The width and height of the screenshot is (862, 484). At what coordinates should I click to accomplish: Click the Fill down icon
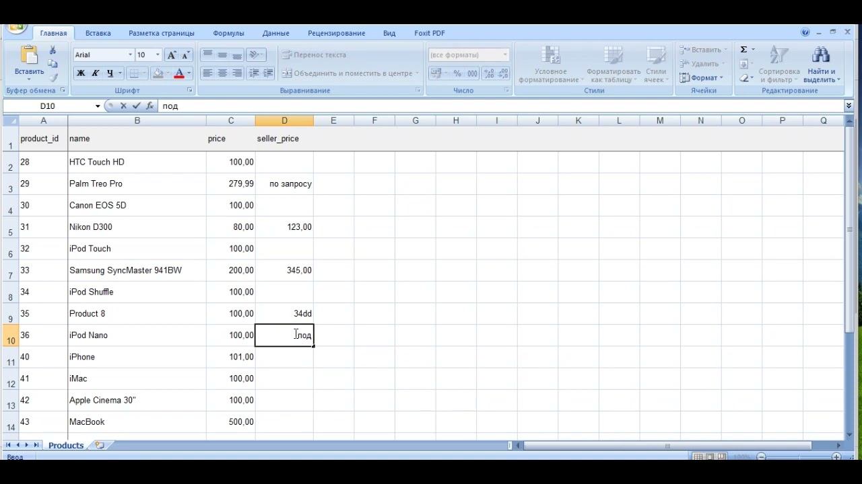pos(743,64)
